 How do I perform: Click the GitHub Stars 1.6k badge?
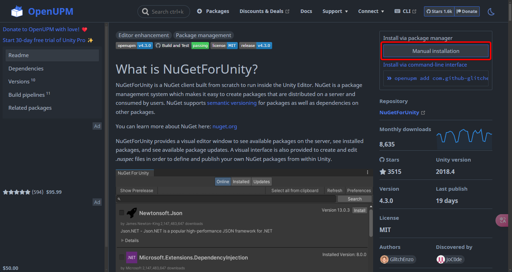(x=439, y=11)
